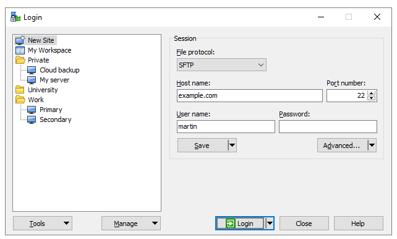Click the My server site icon

point(32,80)
